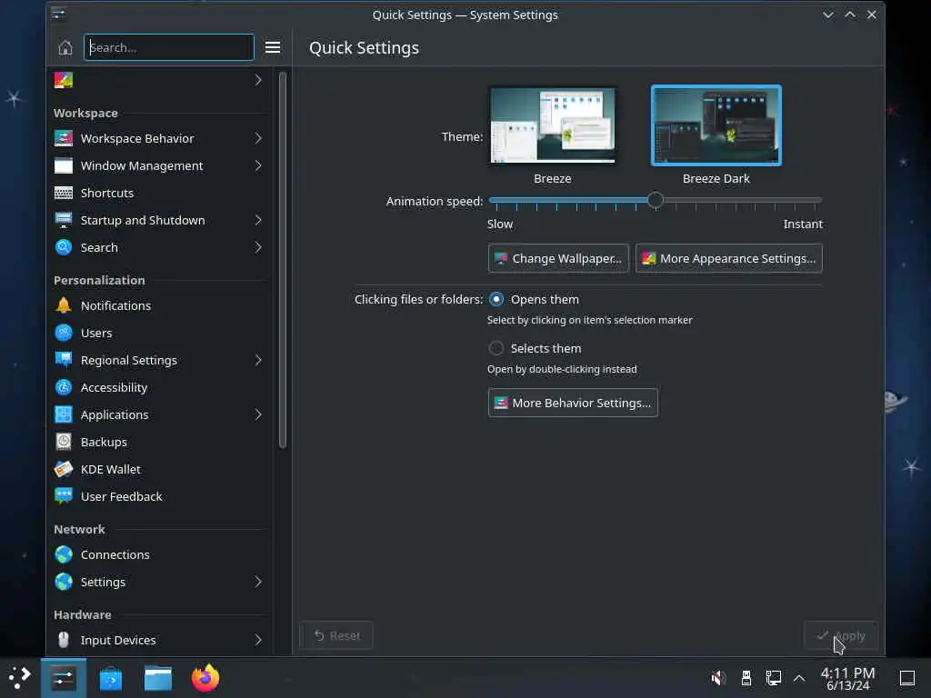Image resolution: width=931 pixels, height=698 pixels.
Task: Select the Breeze Dark theme thumbnail
Action: coord(716,125)
